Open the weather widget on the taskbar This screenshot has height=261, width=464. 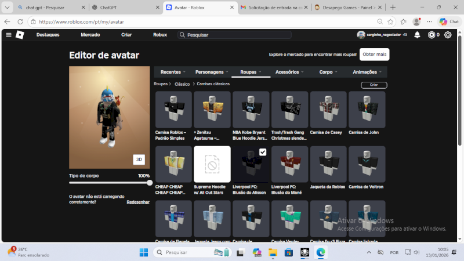tap(28, 252)
